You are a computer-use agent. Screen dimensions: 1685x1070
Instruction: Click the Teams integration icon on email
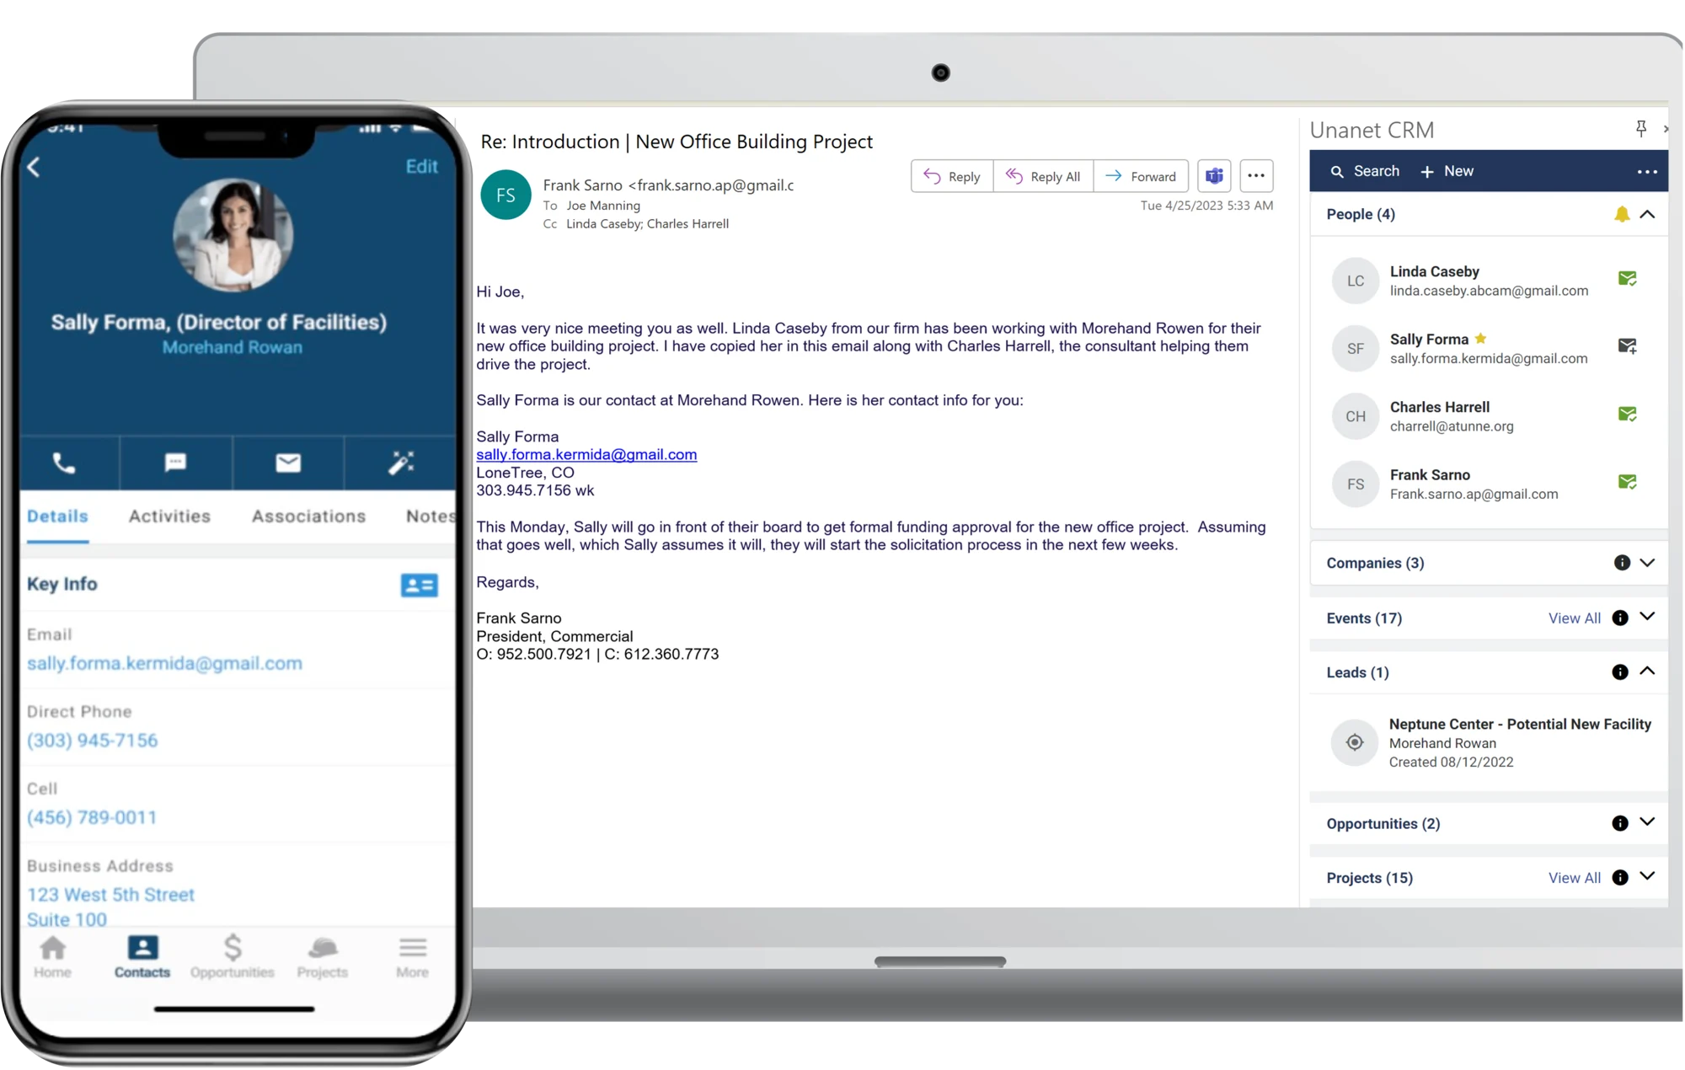pyautogui.click(x=1215, y=176)
